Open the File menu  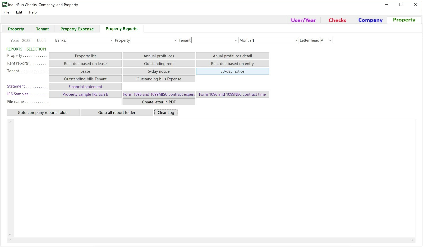[7, 12]
